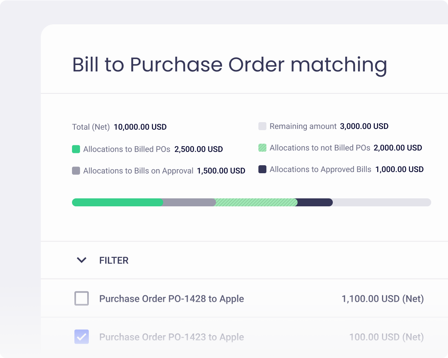Click the light gray Remaining amount legend icon
The image size is (448, 358).
[262, 126]
